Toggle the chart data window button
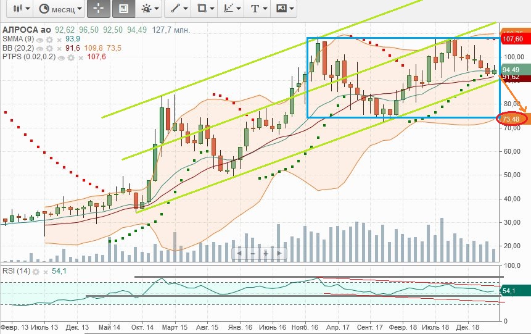This screenshot has width=531, height=334. pos(124,9)
